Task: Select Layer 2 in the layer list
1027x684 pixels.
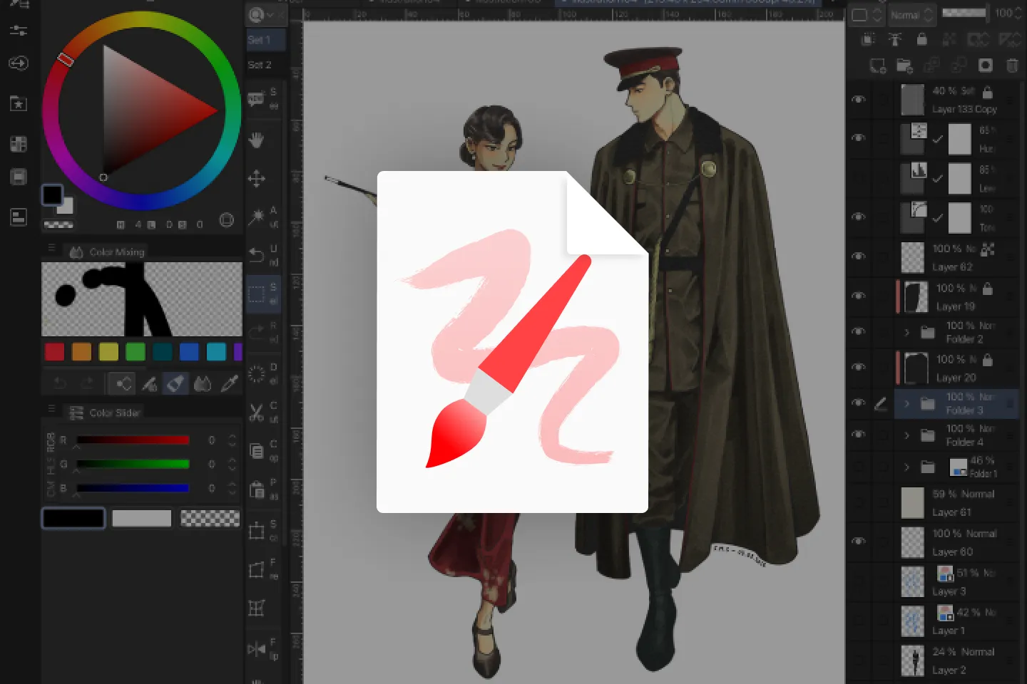Action: pyautogui.click(x=956, y=660)
